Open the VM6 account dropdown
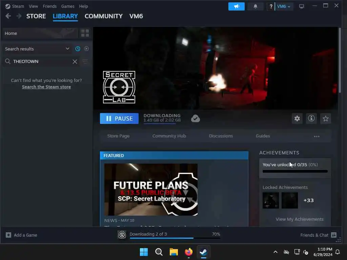Viewport: 347px width, 260px height. click(284, 6)
